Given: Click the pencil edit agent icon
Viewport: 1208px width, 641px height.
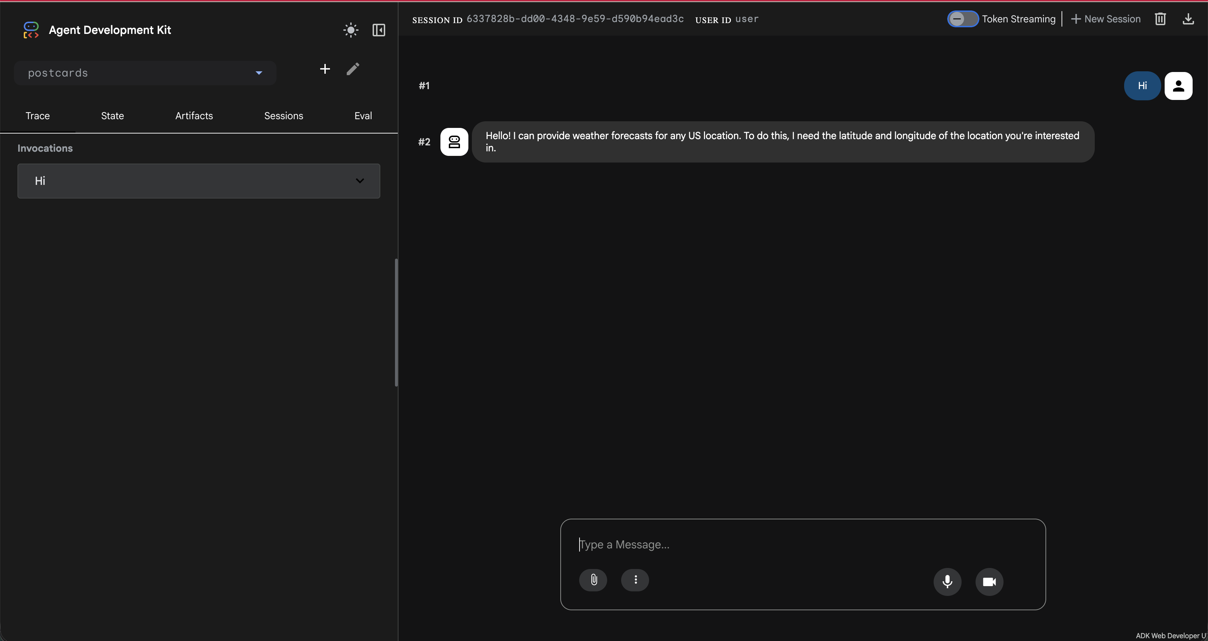Looking at the screenshot, I should pyautogui.click(x=353, y=69).
